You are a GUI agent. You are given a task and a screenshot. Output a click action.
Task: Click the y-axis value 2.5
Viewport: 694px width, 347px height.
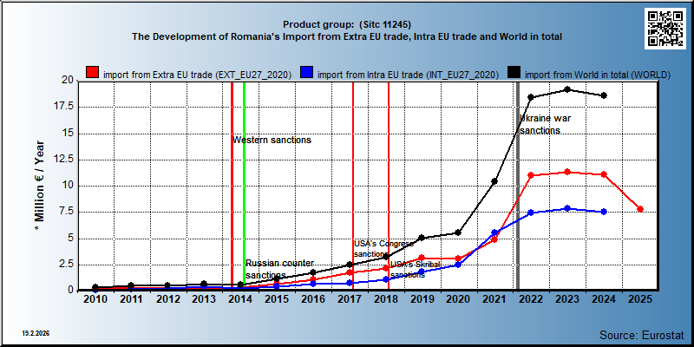tap(67, 265)
